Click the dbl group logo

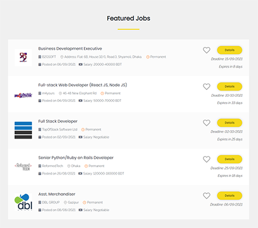pyautogui.click(x=24, y=202)
